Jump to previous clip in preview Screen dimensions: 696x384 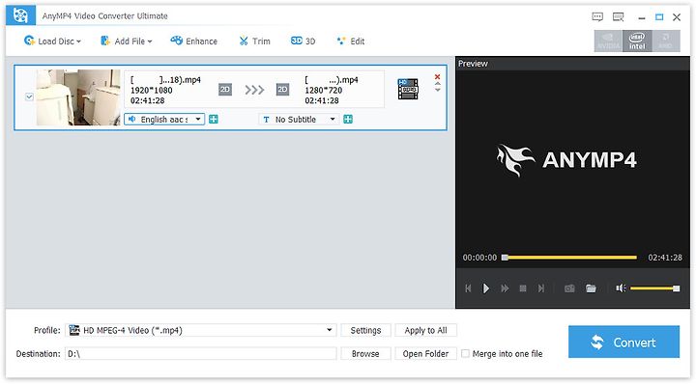point(468,288)
